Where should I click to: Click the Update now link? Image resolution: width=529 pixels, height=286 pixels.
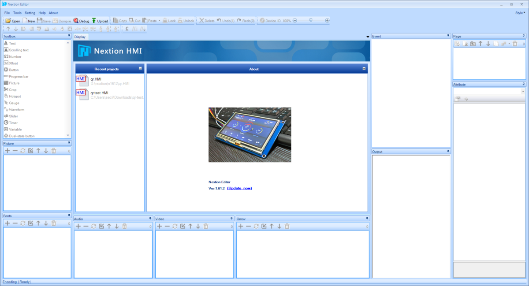point(240,188)
